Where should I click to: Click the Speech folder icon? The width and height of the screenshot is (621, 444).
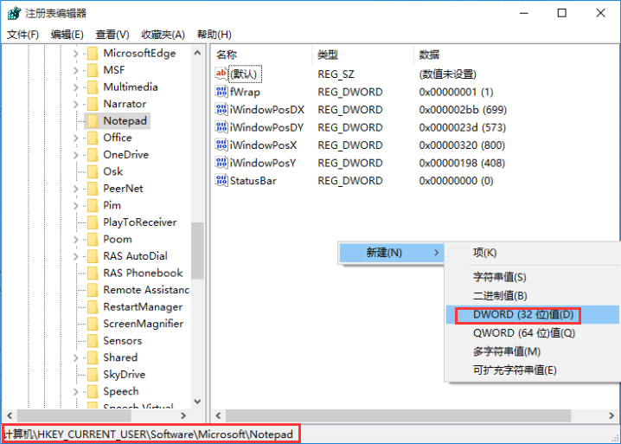pyautogui.click(x=93, y=391)
